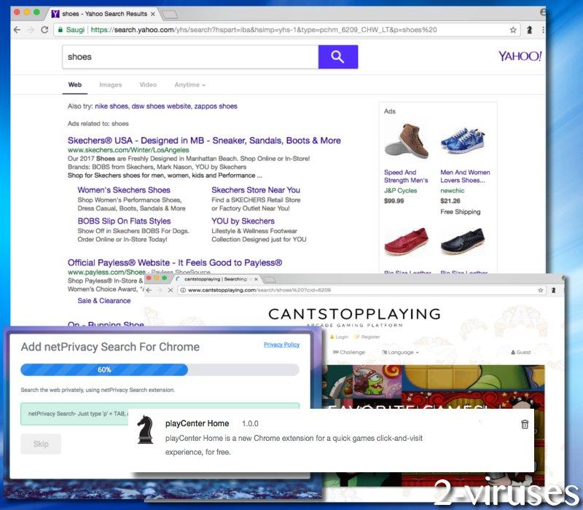Click the Yahoo search magnifying glass button
The image size is (583, 510).
point(337,56)
